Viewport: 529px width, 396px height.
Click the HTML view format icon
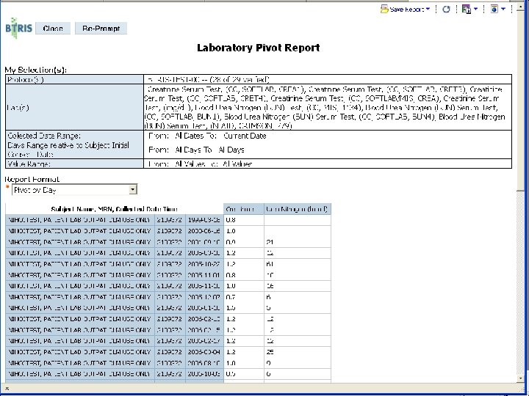click(494, 9)
